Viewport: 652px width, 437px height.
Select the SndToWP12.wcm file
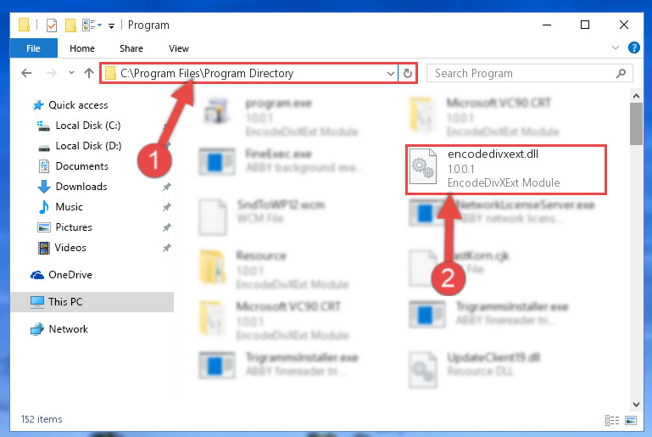(263, 217)
